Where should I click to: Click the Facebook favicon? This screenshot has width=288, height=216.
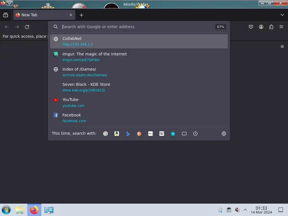[56, 115]
